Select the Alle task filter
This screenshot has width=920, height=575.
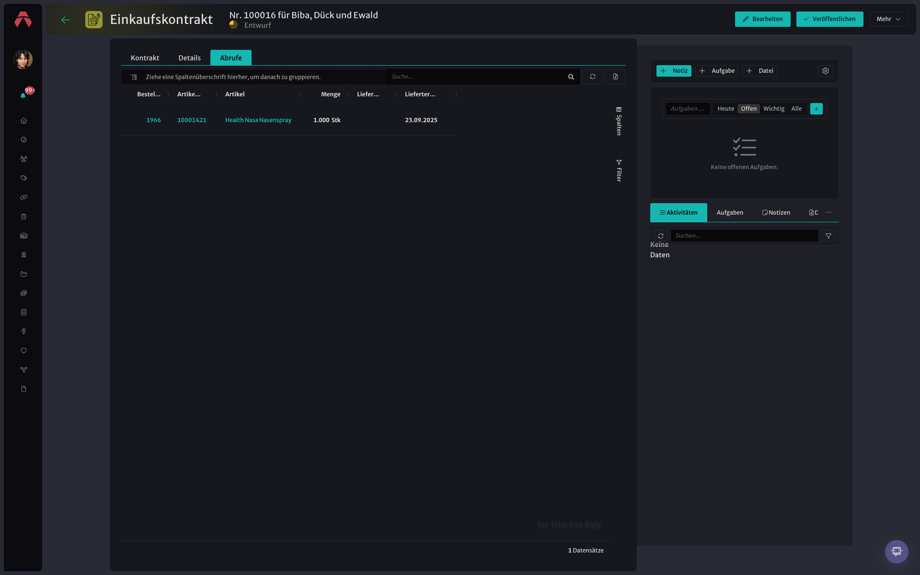tap(796, 109)
